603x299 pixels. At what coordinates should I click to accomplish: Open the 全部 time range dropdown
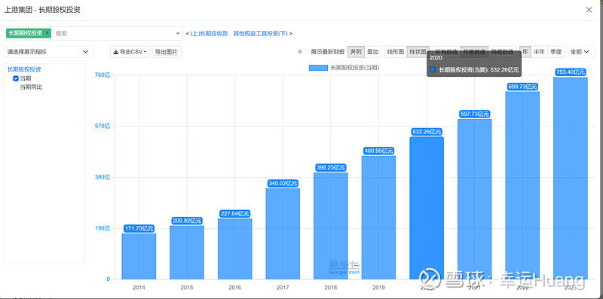pos(580,51)
